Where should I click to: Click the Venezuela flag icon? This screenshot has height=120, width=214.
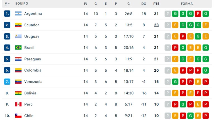tap(18, 82)
